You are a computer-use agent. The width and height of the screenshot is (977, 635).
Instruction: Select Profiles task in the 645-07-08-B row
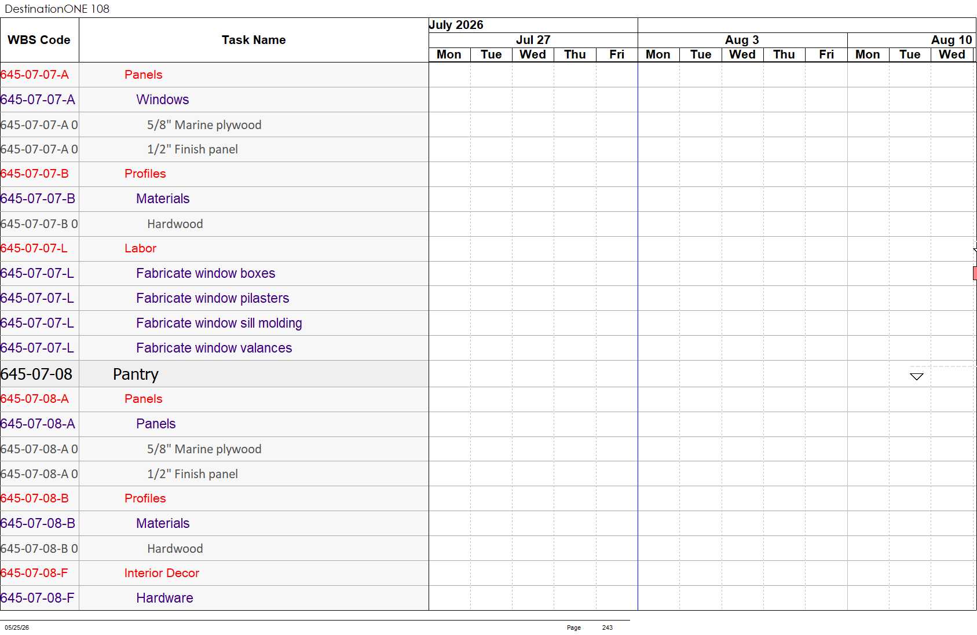(145, 498)
